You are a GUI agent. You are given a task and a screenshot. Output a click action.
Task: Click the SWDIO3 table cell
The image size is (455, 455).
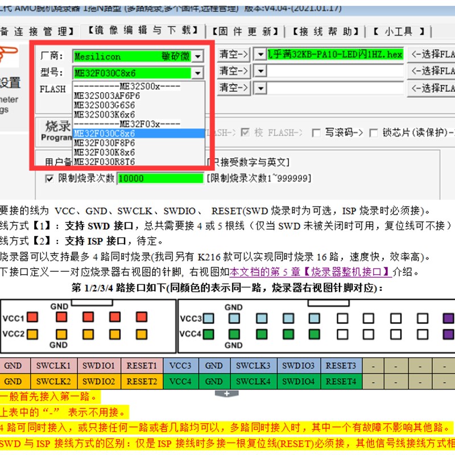299,366
